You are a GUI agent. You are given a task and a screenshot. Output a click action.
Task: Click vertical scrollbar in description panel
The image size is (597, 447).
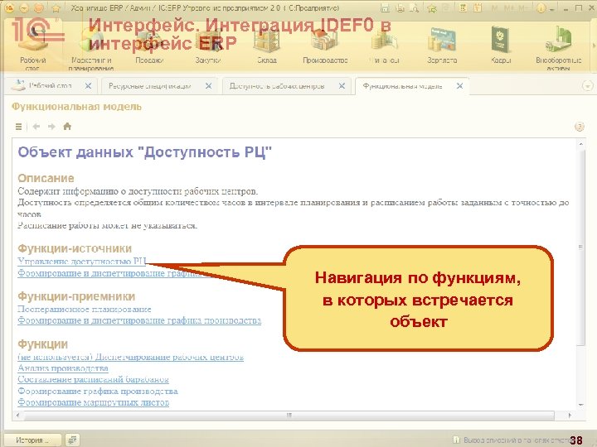pyautogui.click(x=581, y=247)
